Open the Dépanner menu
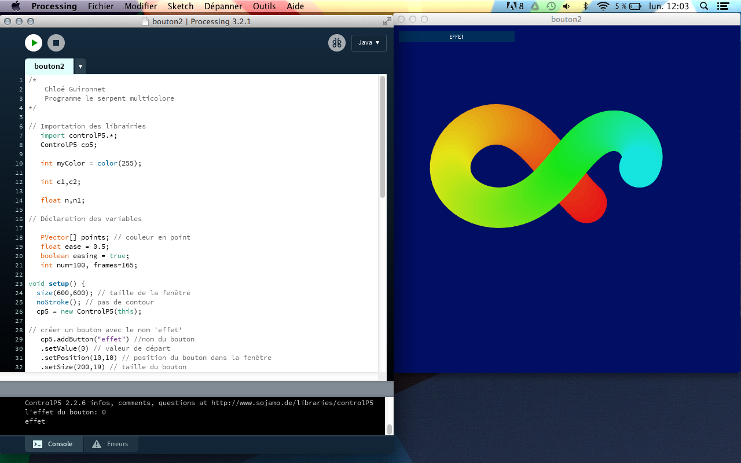The height and width of the screenshot is (463, 741). coord(223,6)
